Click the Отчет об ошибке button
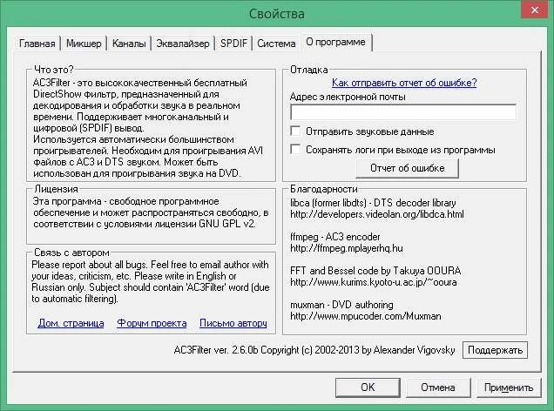This screenshot has width=554, height=411. 407,168
